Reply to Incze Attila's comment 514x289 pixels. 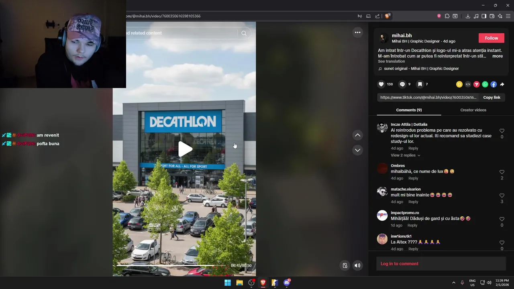pos(413,149)
